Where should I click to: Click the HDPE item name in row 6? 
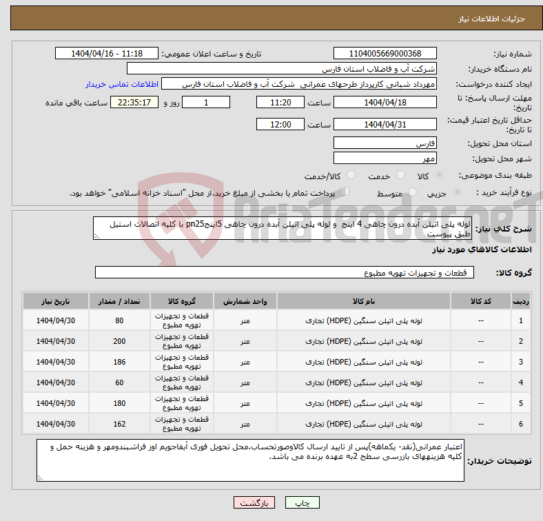pos(364,424)
